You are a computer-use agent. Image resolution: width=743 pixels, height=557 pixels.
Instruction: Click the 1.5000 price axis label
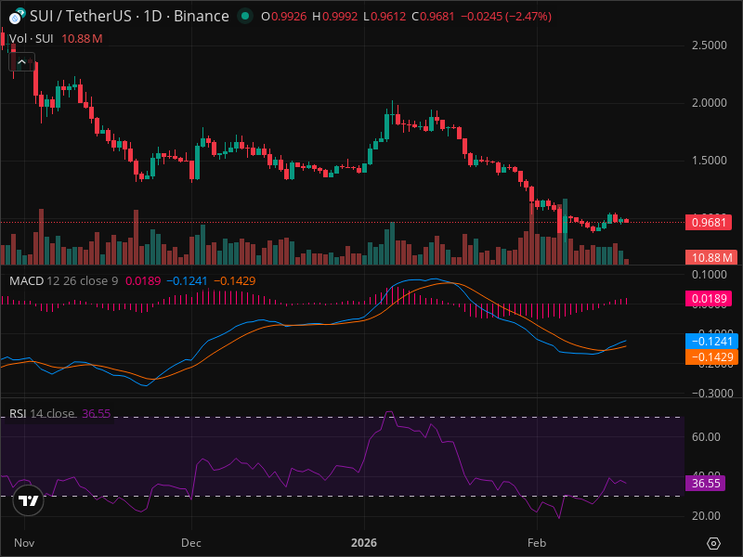coord(709,161)
